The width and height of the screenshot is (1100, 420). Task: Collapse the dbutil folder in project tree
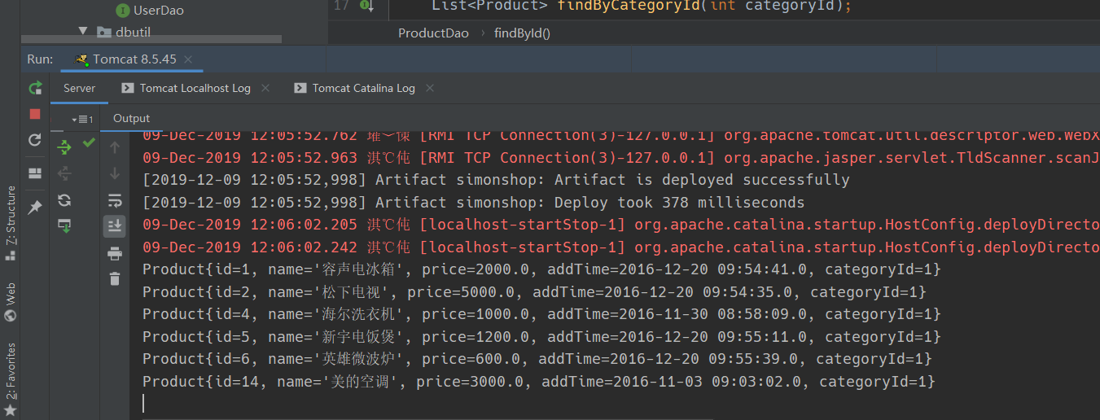pyautogui.click(x=83, y=31)
